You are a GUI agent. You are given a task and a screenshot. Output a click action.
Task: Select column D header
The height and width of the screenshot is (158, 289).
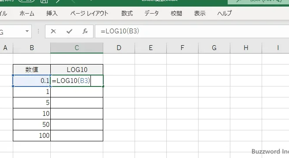pos(119,48)
